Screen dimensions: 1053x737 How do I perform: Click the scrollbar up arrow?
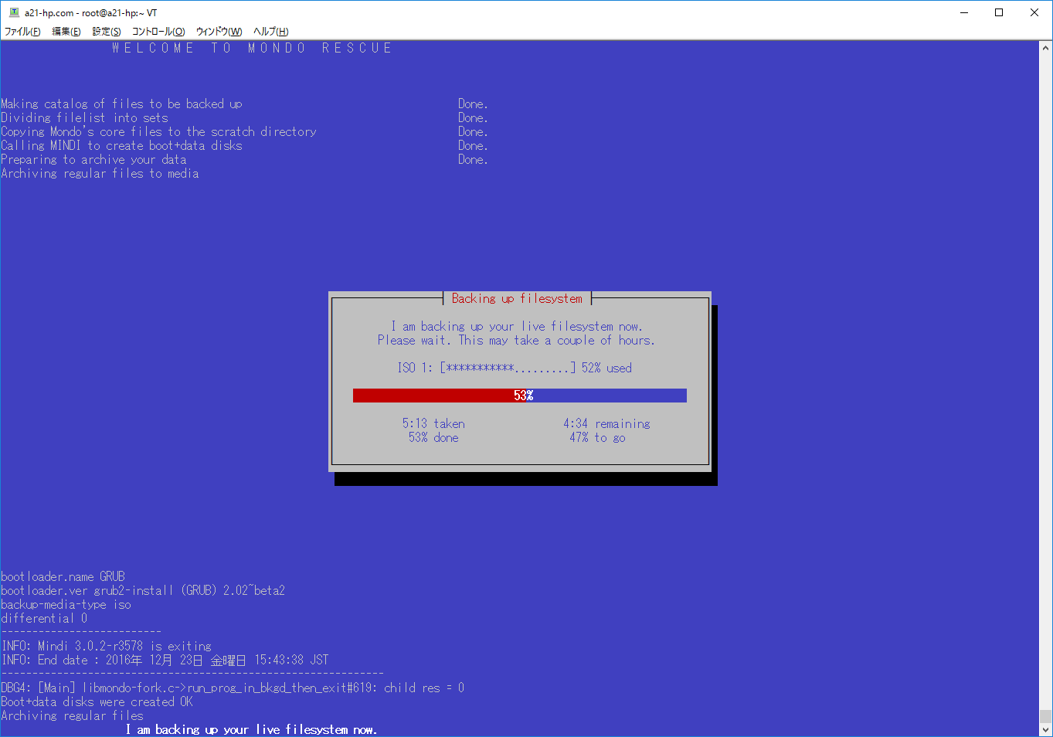coord(1046,47)
